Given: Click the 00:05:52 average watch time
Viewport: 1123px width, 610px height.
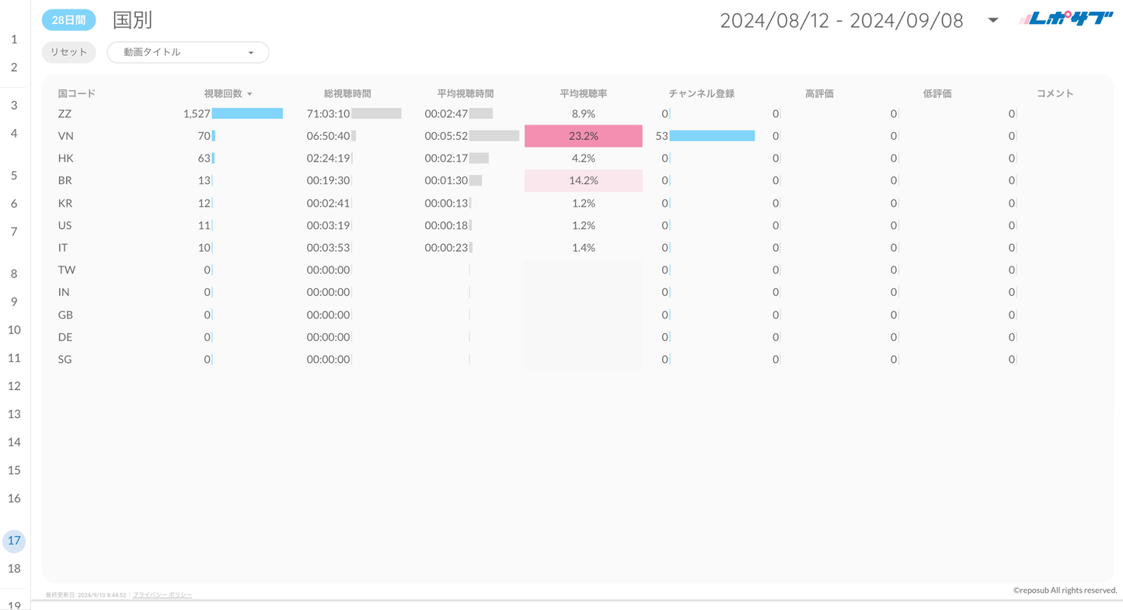Looking at the screenshot, I should 446,136.
